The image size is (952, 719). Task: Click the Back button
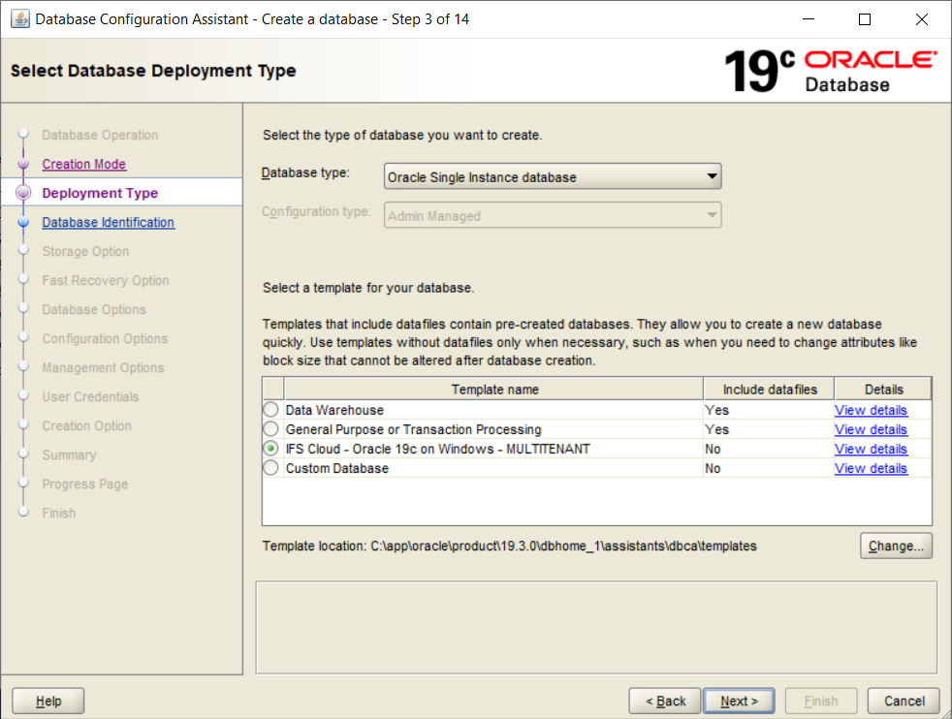tap(664, 701)
